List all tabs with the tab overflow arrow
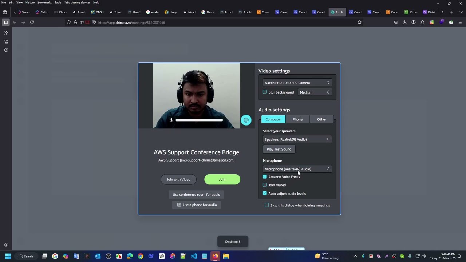The image size is (466, 262). pos(460,12)
